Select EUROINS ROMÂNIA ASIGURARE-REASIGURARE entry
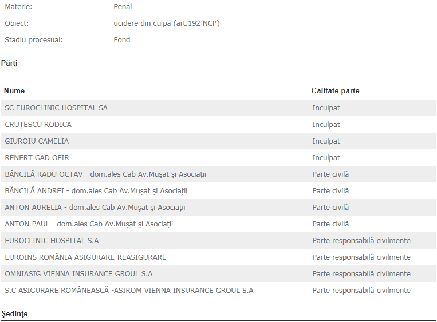The width and height of the screenshot is (437, 322). point(85,257)
